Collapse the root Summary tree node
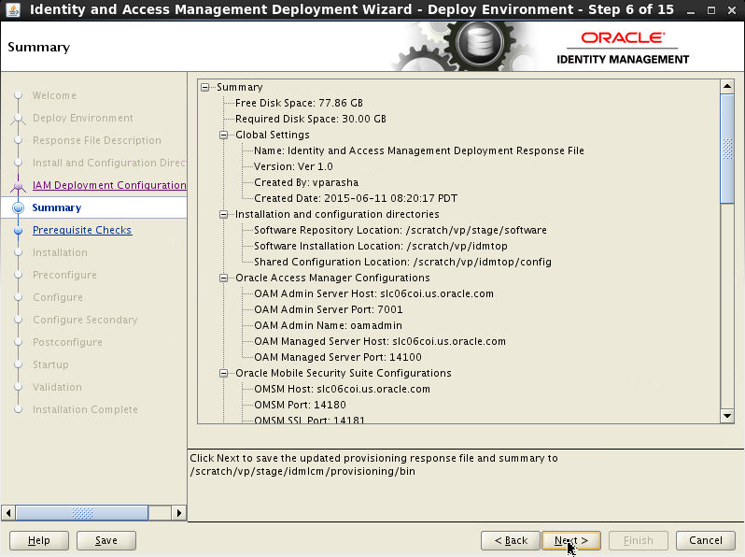Screen dimensions: 745x557 [x=204, y=87]
